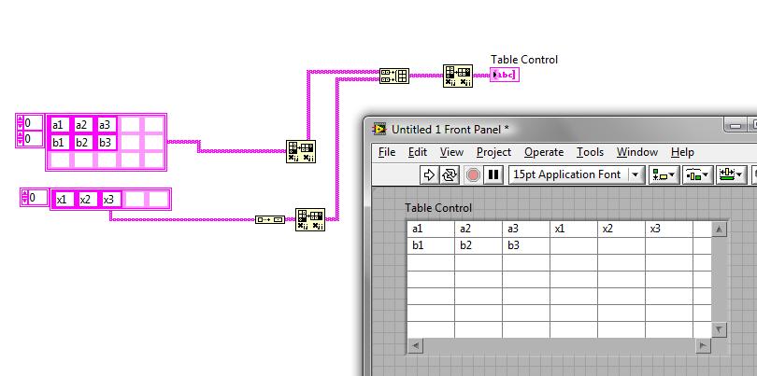This screenshot has height=376, width=757.
Task: Click table scrollbar down arrow
Action: pyautogui.click(x=720, y=330)
